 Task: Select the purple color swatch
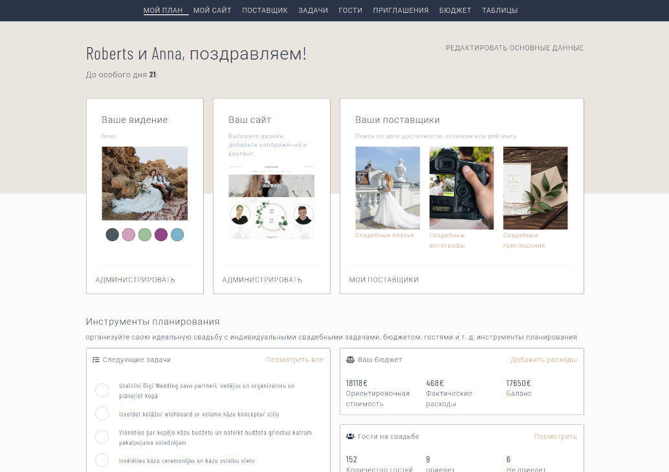pos(161,235)
